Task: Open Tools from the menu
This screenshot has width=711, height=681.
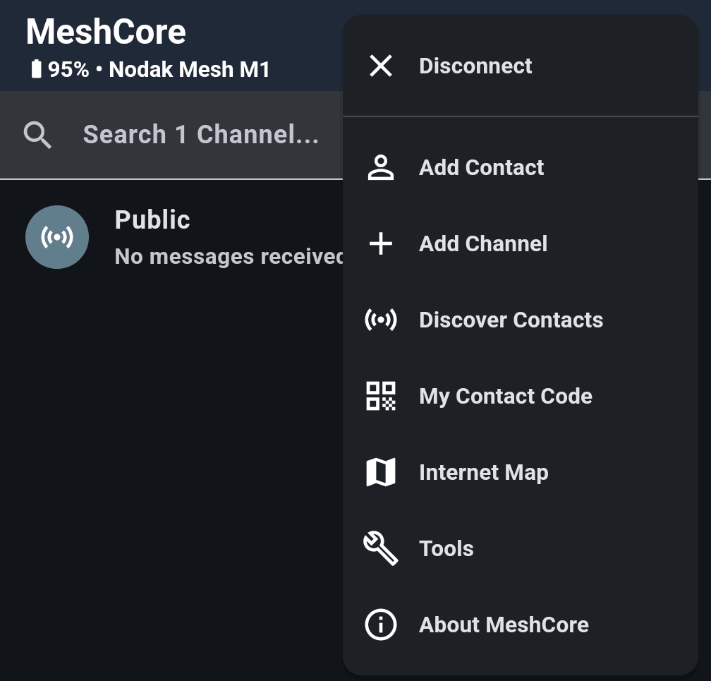Action: (446, 548)
